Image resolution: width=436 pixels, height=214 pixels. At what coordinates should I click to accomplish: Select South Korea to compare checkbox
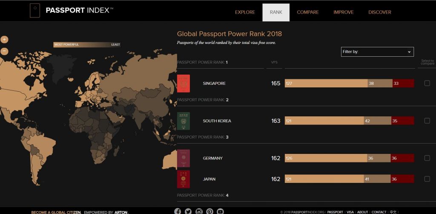(x=427, y=121)
